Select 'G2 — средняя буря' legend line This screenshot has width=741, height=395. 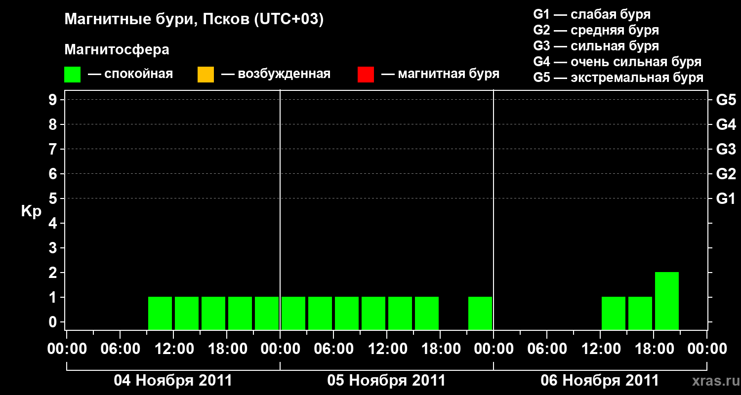pos(596,30)
